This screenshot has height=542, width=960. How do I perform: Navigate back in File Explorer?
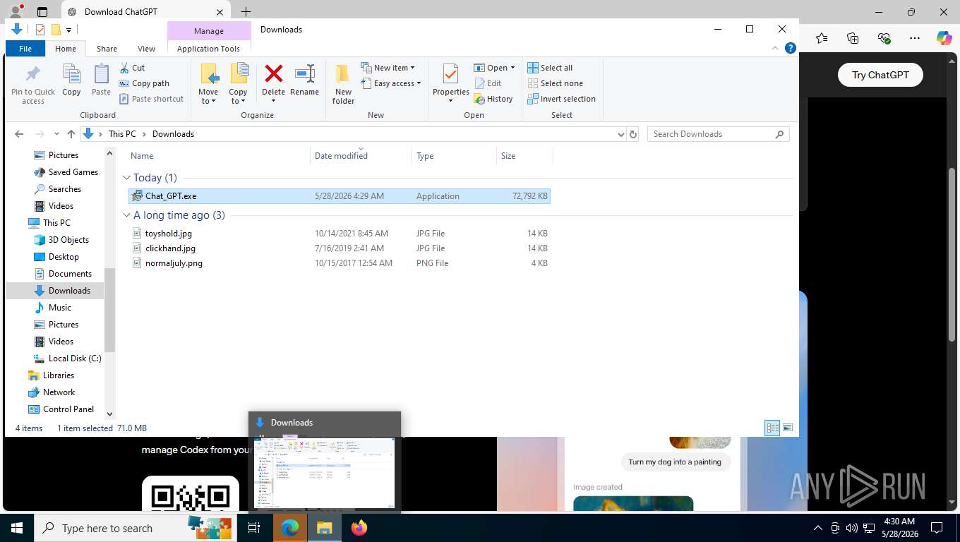tap(19, 134)
